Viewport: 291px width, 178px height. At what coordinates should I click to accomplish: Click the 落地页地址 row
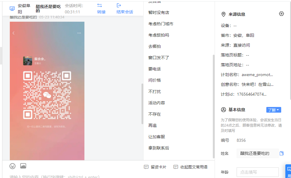(x=235, y=65)
